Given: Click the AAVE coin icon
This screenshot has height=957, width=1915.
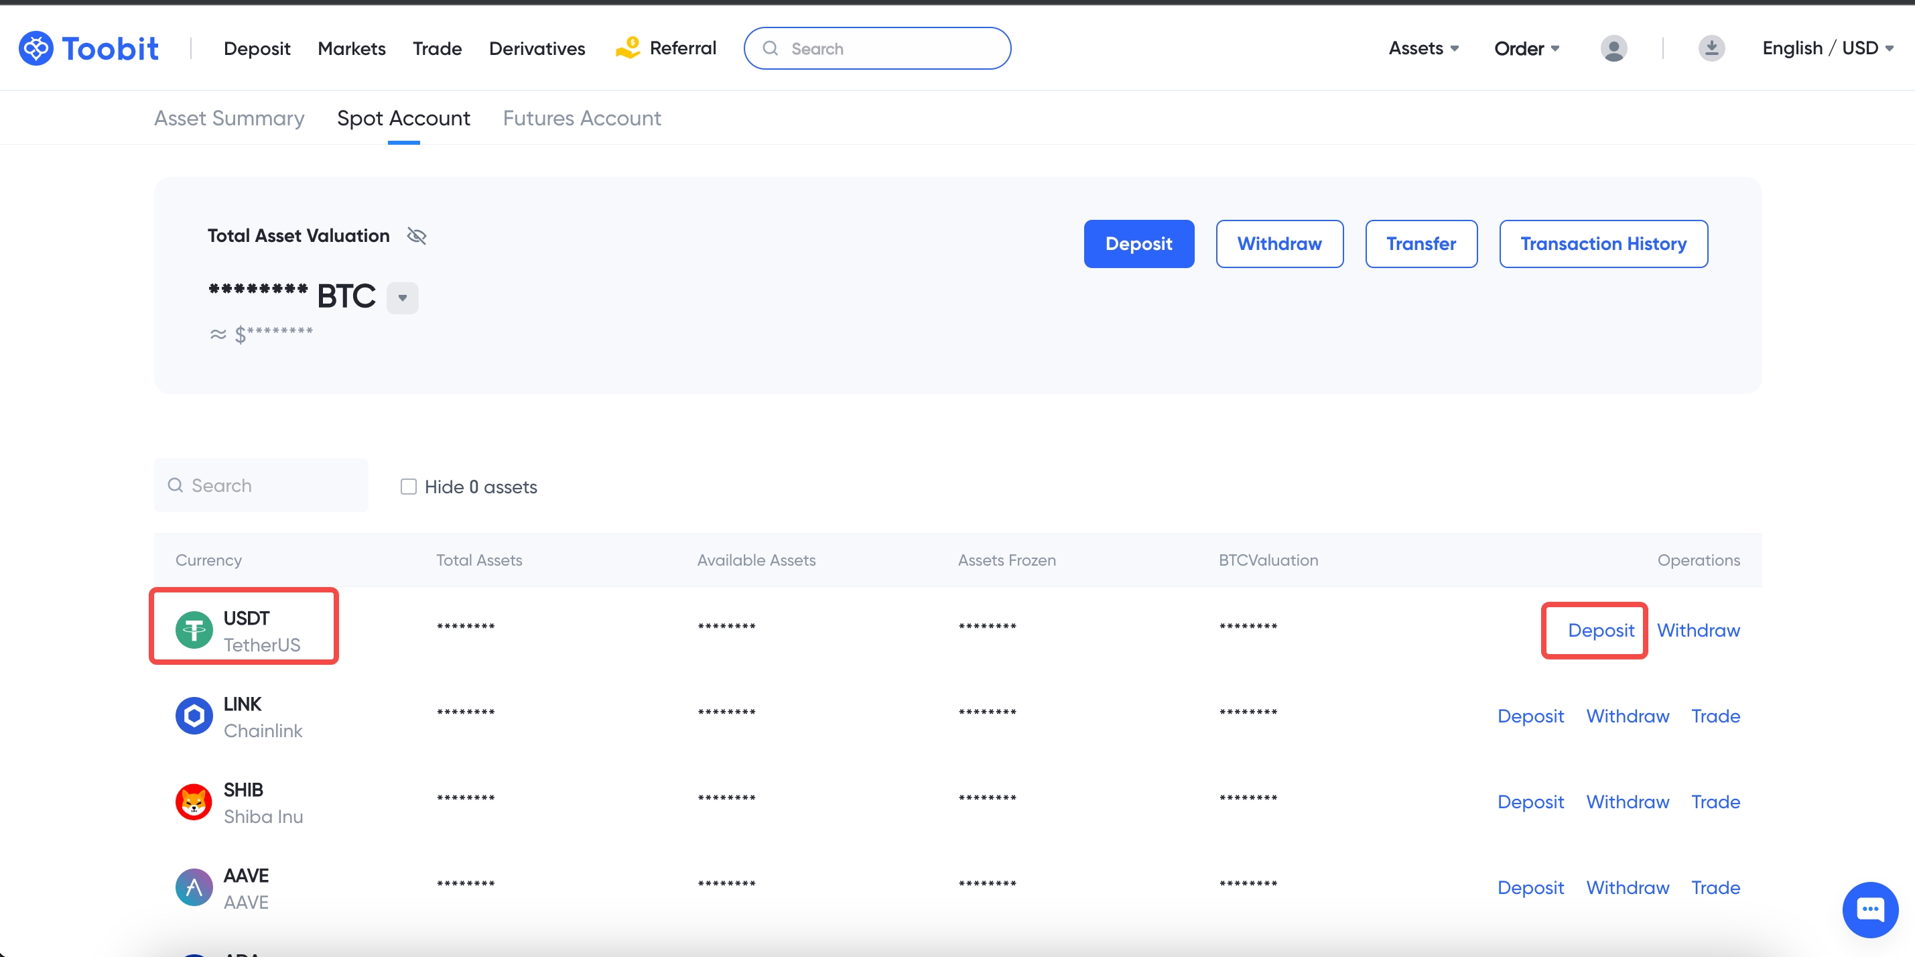Looking at the screenshot, I should coord(194,887).
